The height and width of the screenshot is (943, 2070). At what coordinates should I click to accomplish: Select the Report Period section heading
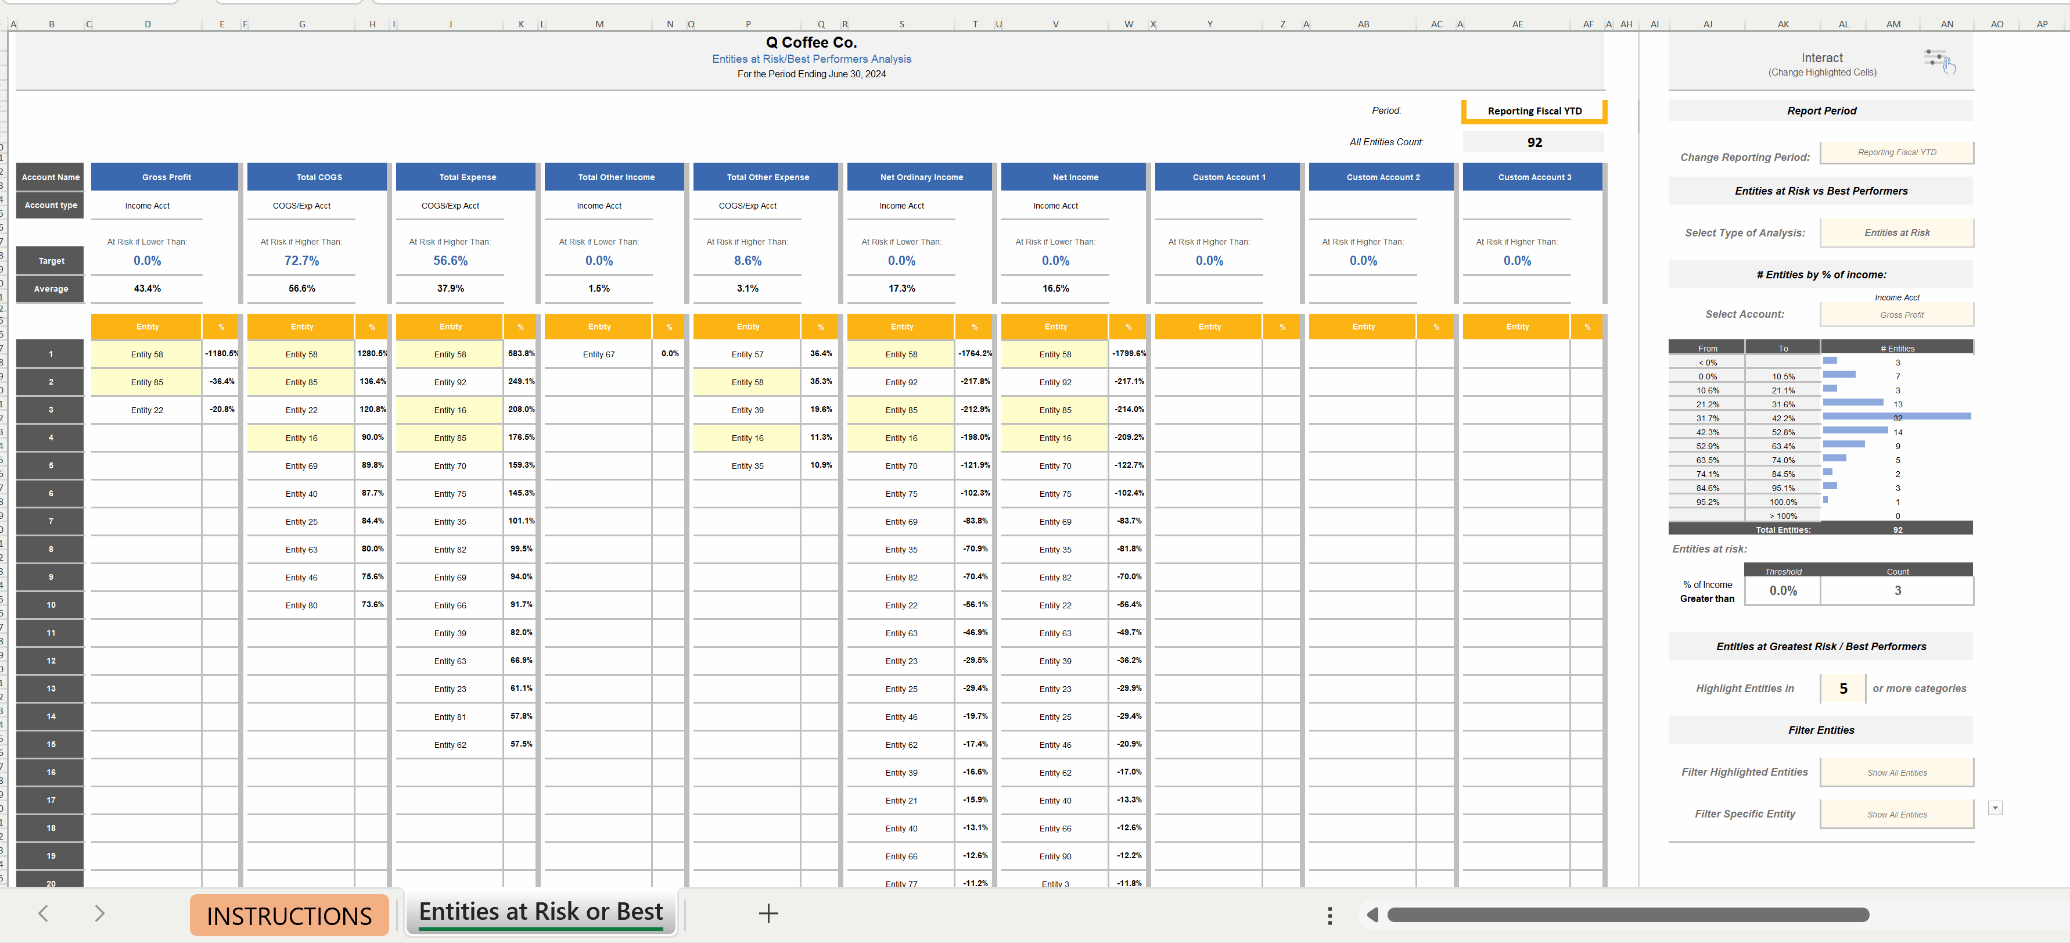coord(1821,111)
